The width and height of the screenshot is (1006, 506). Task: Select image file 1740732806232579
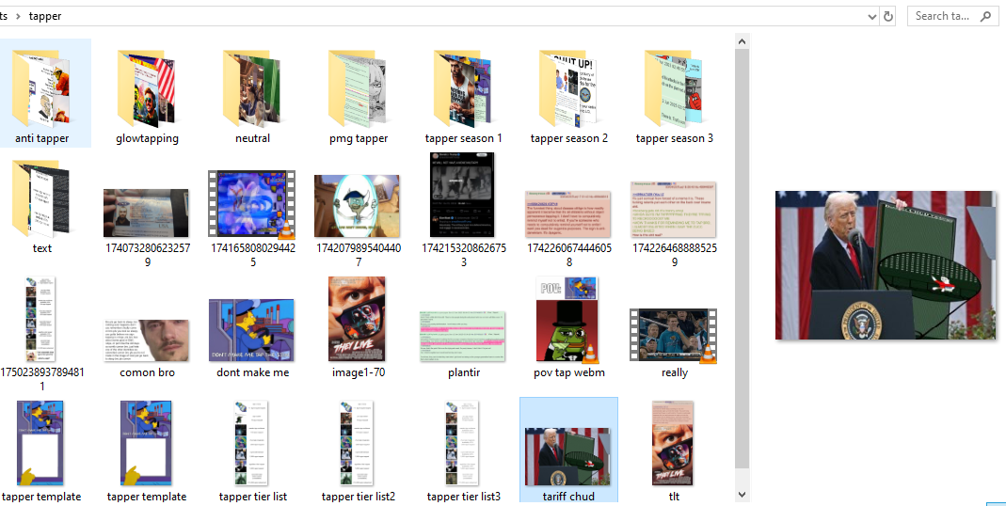(147, 213)
